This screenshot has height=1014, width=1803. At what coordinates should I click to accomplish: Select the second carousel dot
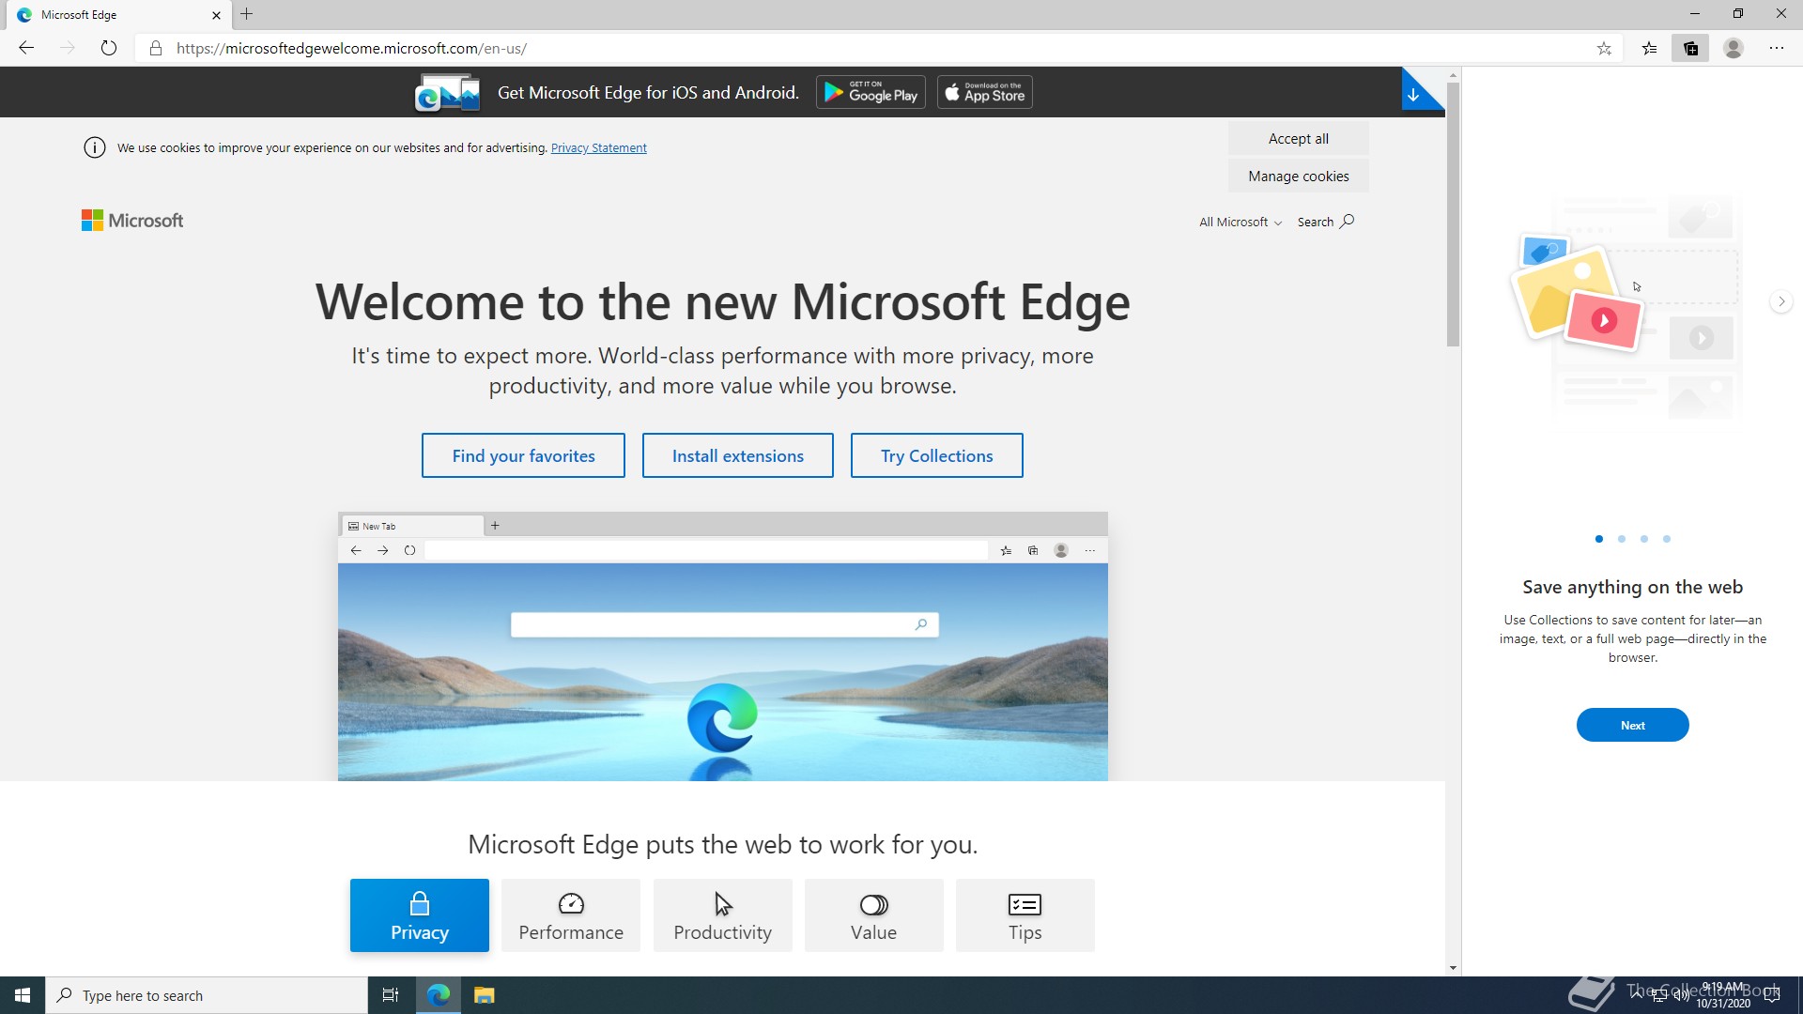tap(1622, 539)
